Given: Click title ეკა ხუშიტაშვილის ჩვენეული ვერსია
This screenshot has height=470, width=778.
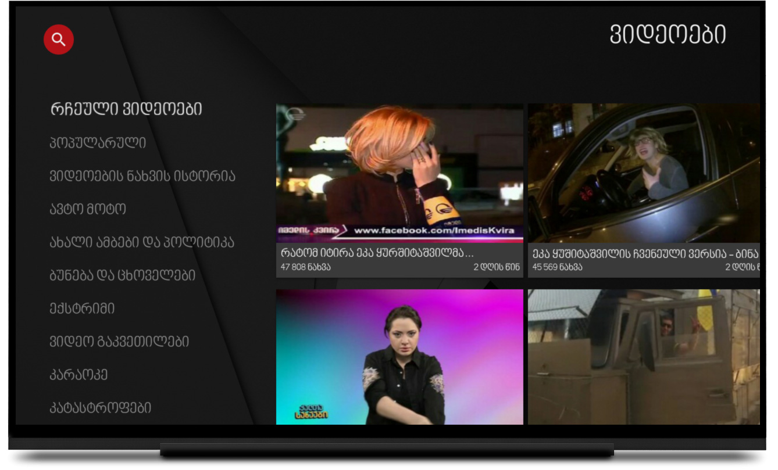Looking at the screenshot, I should click(x=645, y=253).
